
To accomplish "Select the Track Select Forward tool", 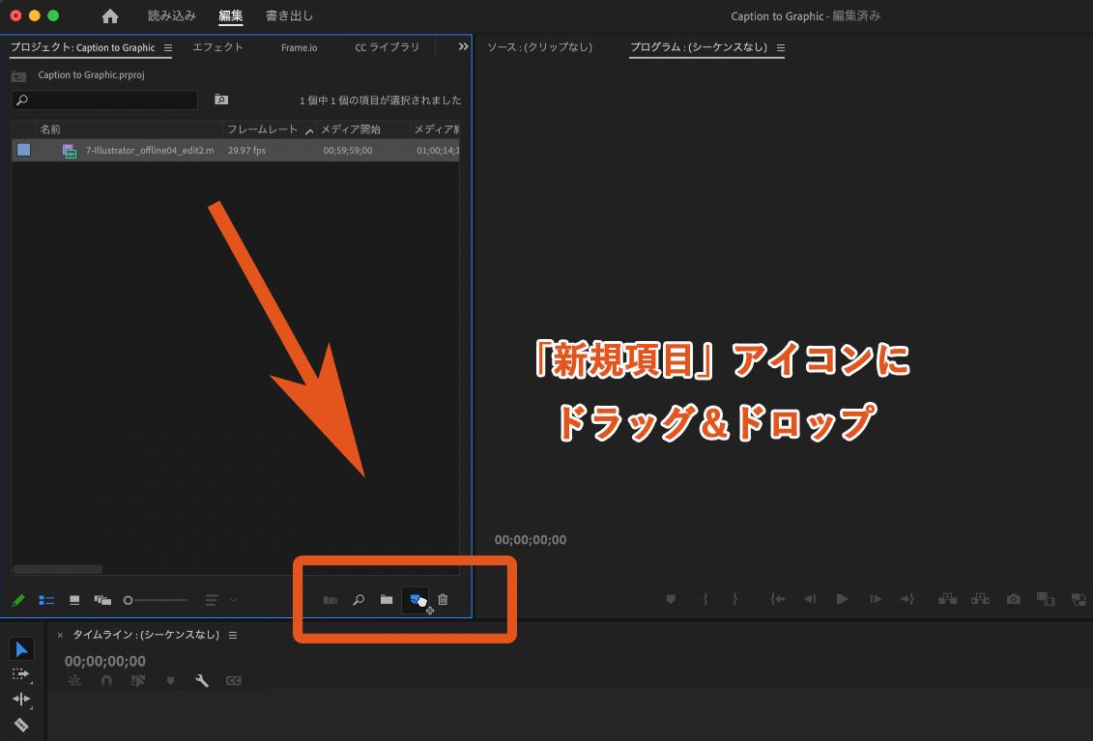I will pos(21,674).
